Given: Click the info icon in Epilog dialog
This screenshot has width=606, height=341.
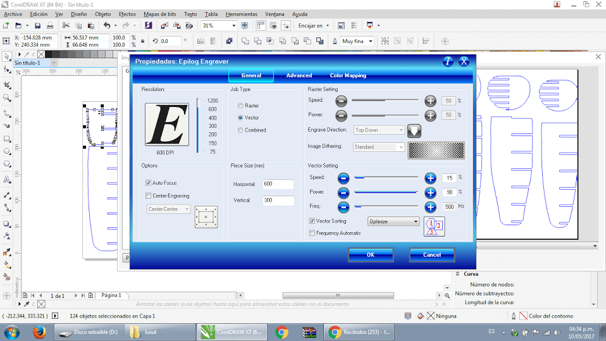Looking at the screenshot, I should 448,61.
